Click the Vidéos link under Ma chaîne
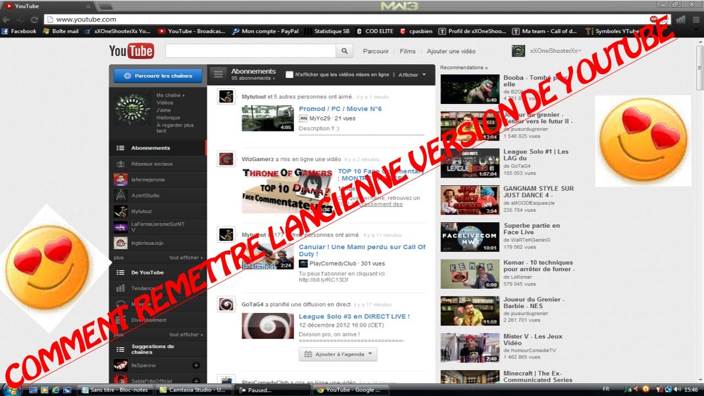 click(x=164, y=103)
